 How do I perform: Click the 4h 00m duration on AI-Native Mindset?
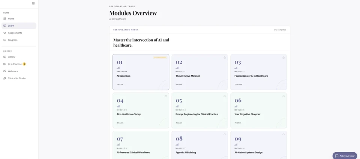point(179,85)
